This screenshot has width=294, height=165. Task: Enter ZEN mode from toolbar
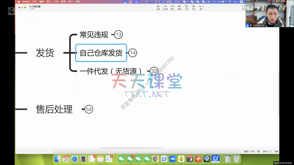click(243, 7)
